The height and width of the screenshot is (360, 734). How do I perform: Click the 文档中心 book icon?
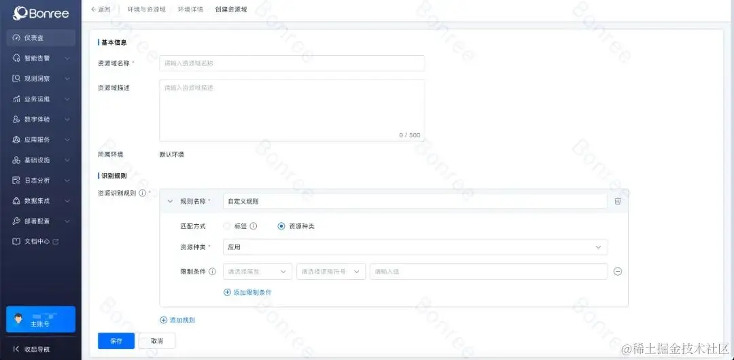point(16,242)
